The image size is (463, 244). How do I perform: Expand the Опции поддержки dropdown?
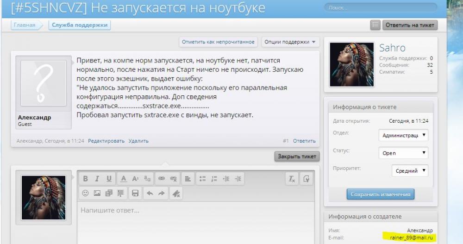pyautogui.click(x=291, y=42)
